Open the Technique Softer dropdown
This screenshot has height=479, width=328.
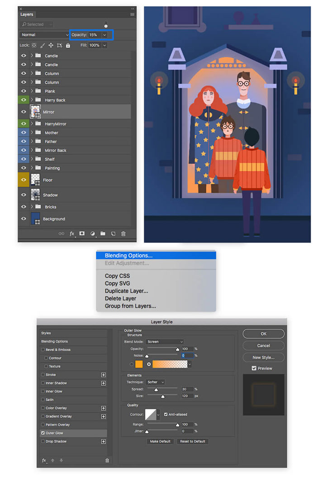click(155, 382)
